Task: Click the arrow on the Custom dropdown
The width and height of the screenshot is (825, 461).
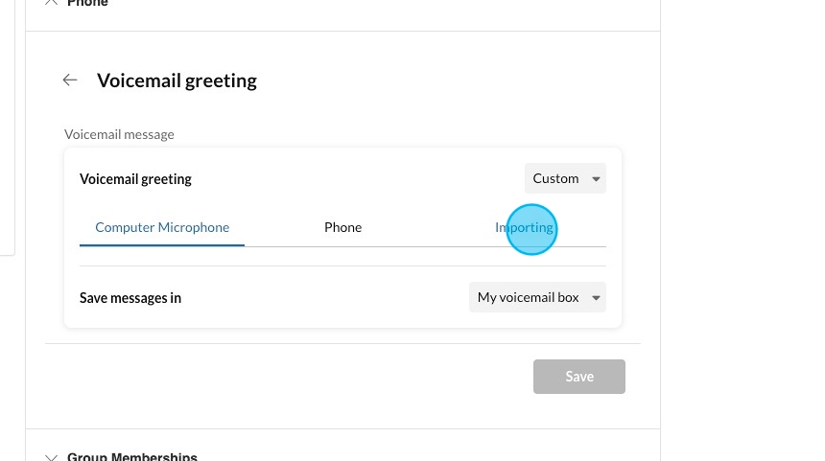Action: (597, 179)
